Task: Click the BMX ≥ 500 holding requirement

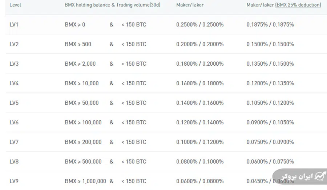Action: [78, 44]
